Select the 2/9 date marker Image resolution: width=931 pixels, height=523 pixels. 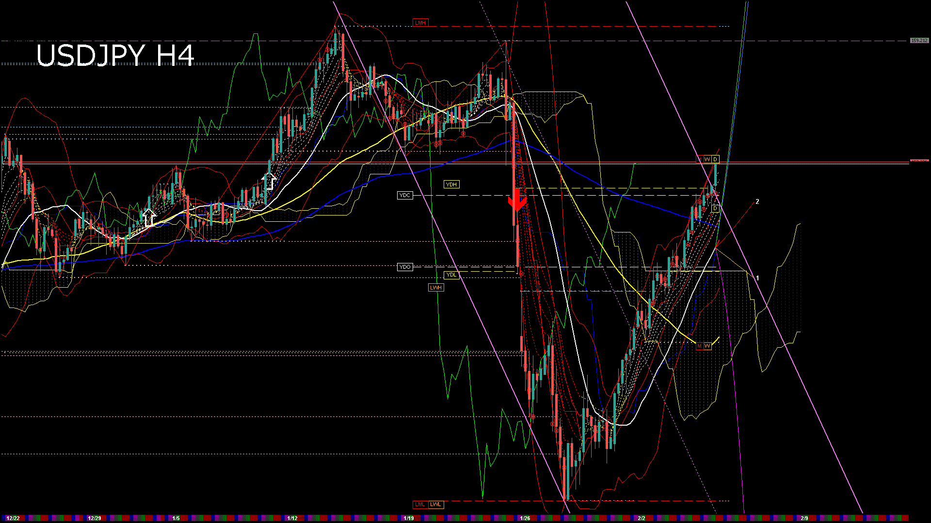(804, 518)
